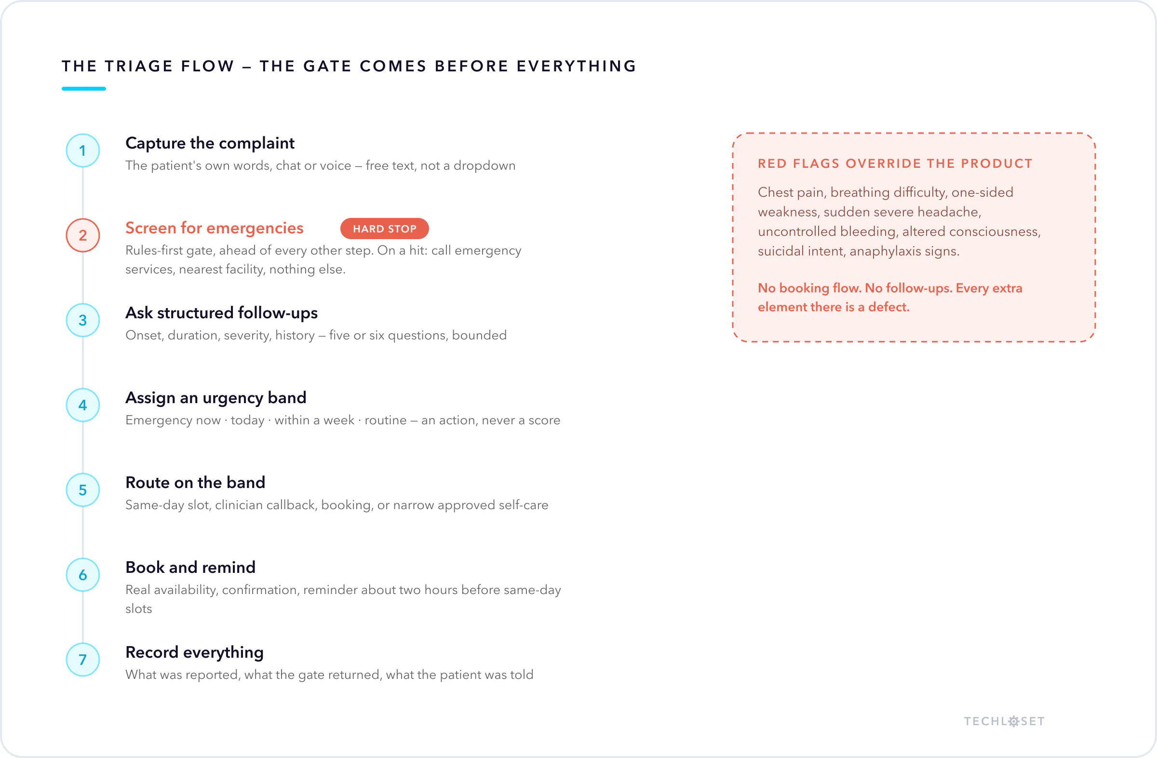Open the Screen for emergencies heading

point(215,228)
